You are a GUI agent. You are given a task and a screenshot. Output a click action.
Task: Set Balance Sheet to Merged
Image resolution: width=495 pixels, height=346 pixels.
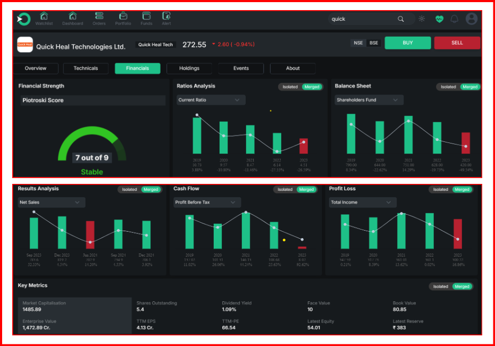[x=470, y=87]
